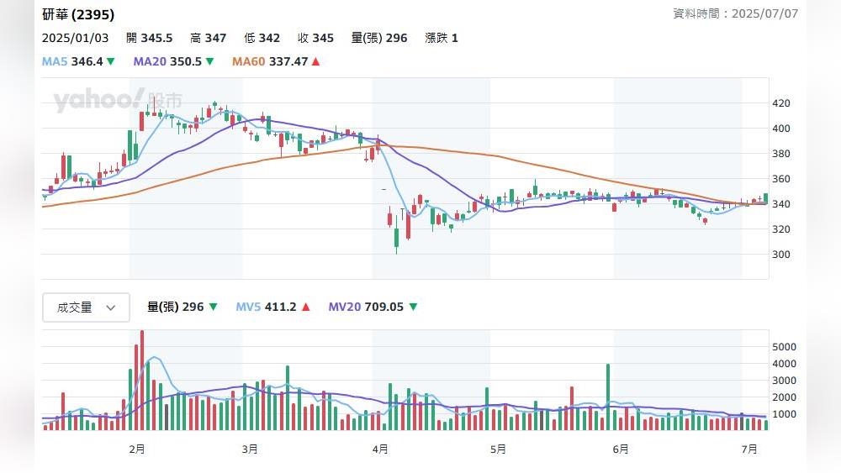Click the chevron arrow in 成交量 selector
841x473 pixels.
tap(110, 308)
